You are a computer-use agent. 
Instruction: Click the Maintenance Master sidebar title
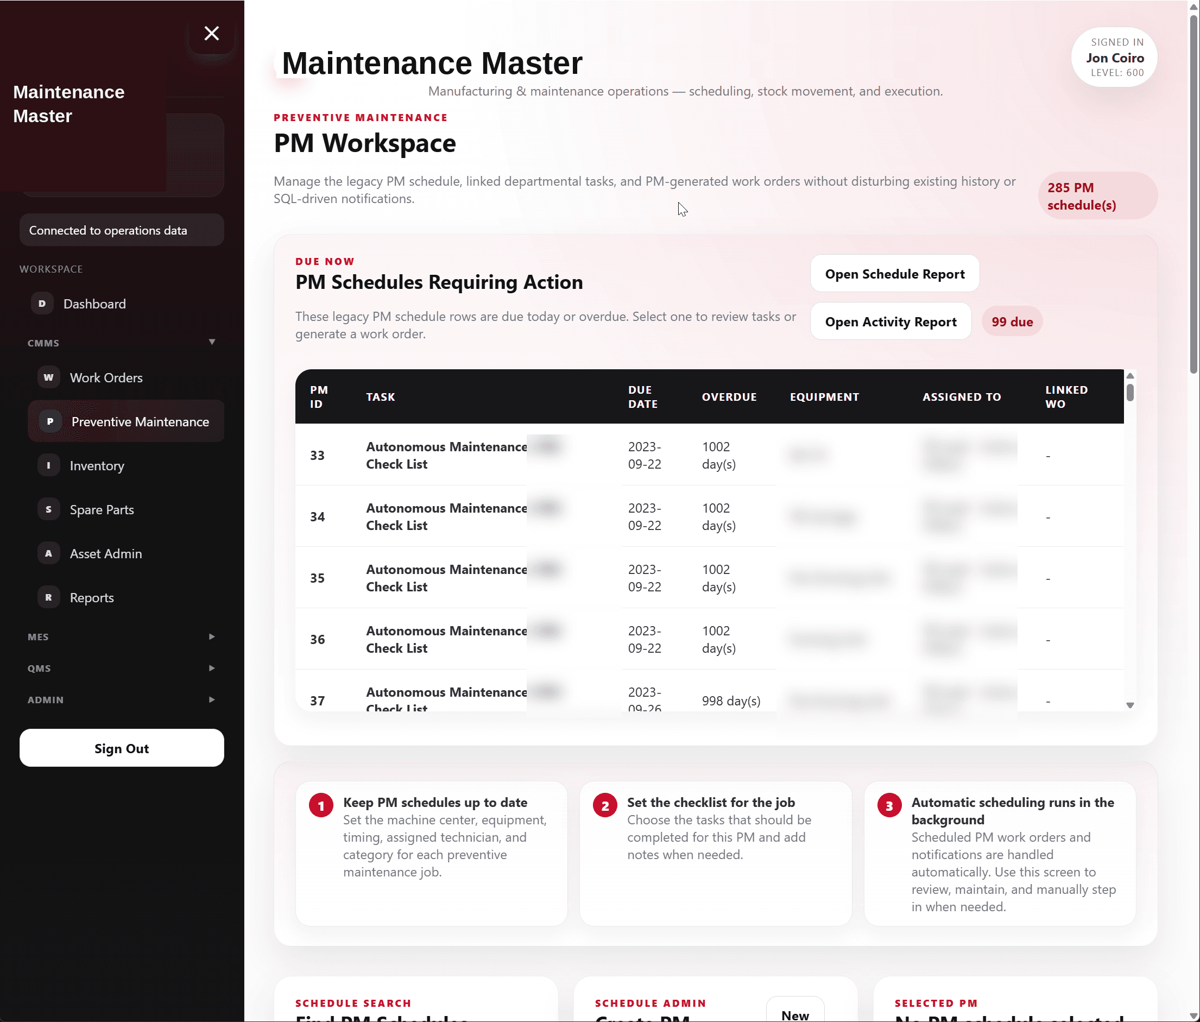[x=69, y=104]
